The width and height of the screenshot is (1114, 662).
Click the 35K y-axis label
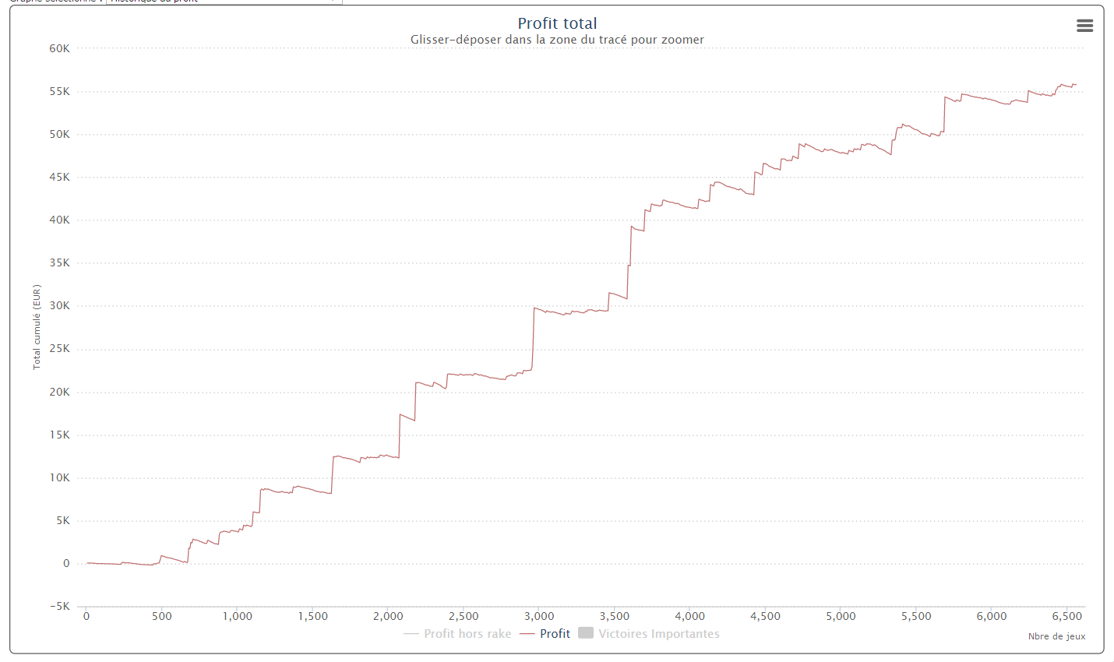[59, 262]
